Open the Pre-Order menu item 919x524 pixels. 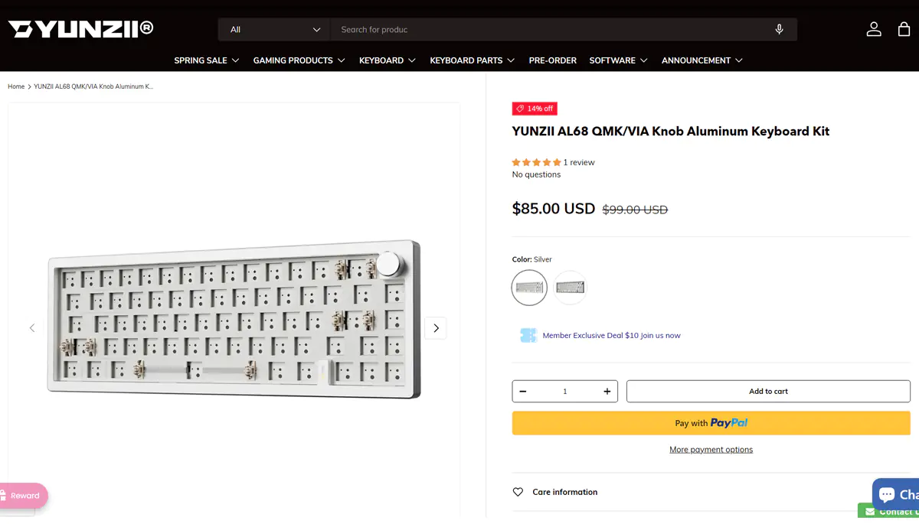coord(552,60)
